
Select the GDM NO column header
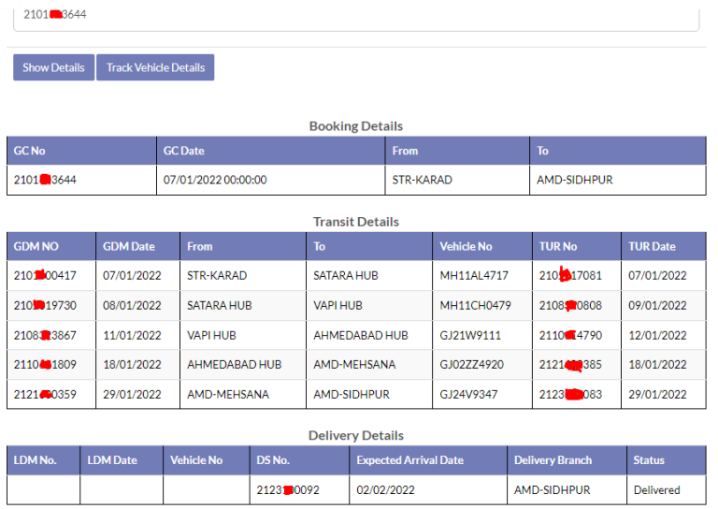click(36, 246)
